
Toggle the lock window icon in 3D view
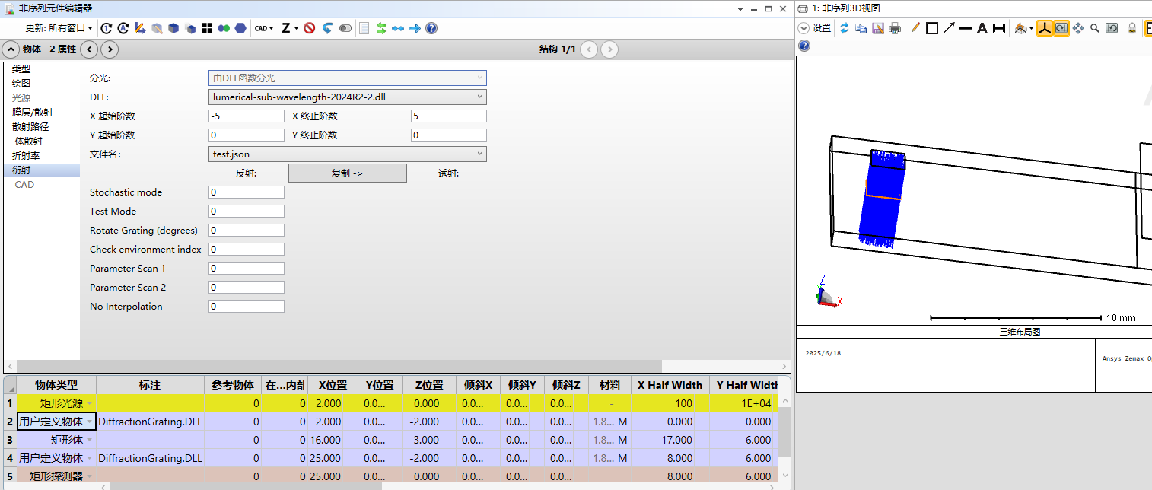pyautogui.click(x=1132, y=28)
